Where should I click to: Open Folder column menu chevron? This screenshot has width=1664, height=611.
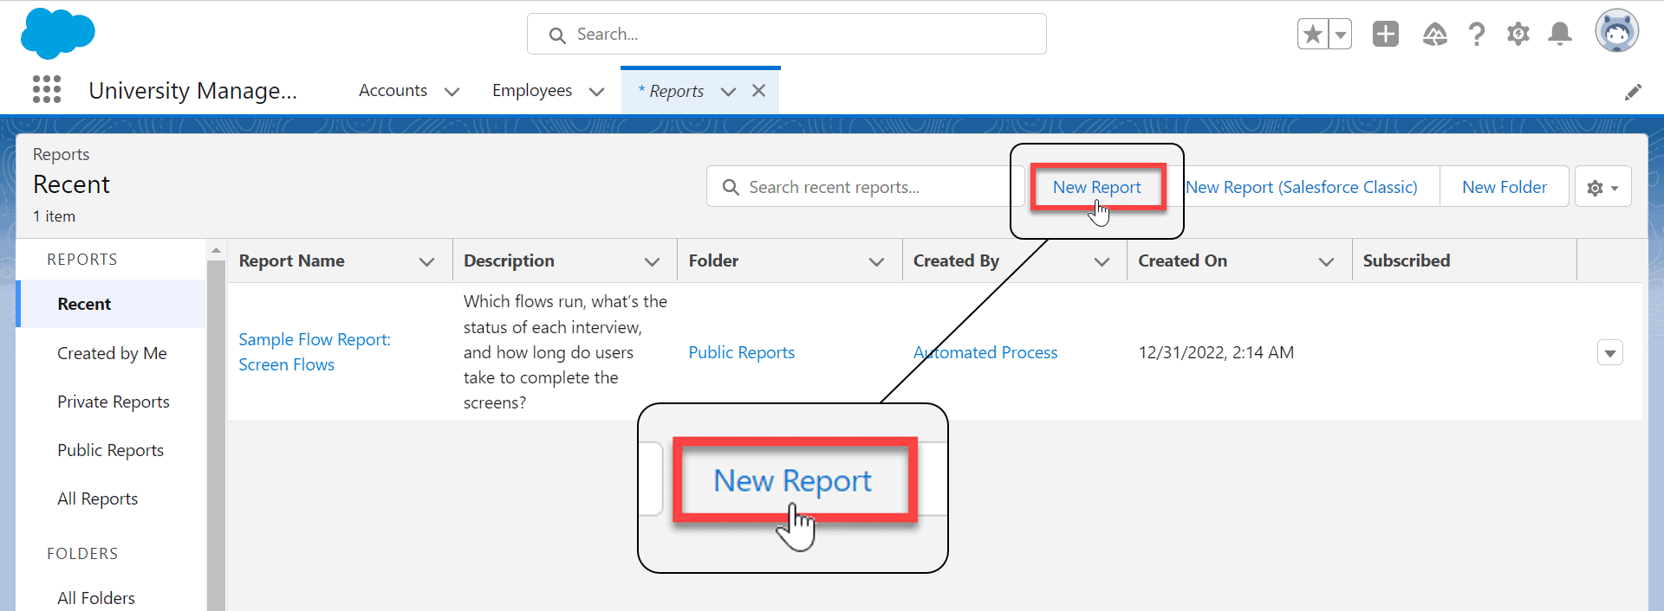[876, 261]
